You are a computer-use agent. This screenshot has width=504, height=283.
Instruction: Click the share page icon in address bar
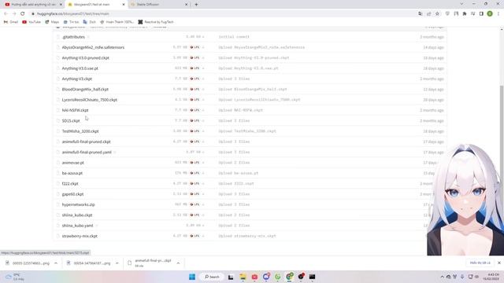[428, 14]
